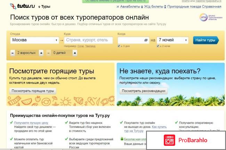This screenshot has width=226, height=150.
Task: Open the Авиабилеты section
Action: (130, 7)
